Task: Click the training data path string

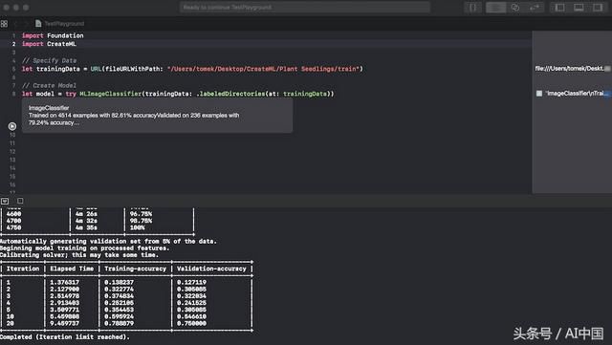Action: pos(264,69)
